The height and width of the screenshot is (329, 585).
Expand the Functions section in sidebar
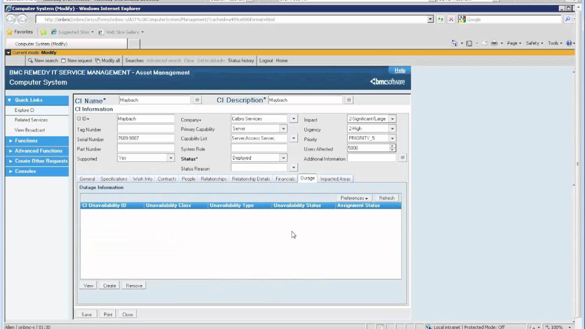tap(37, 141)
